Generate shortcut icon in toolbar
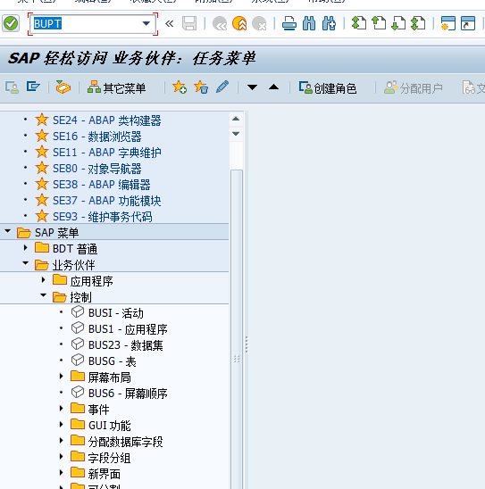Screen dimensions: 485x489 click(x=468, y=24)
